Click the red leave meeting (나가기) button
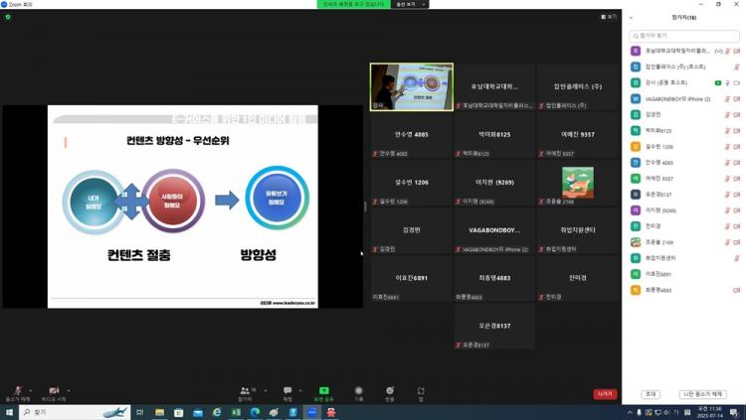 coord(605,394)
